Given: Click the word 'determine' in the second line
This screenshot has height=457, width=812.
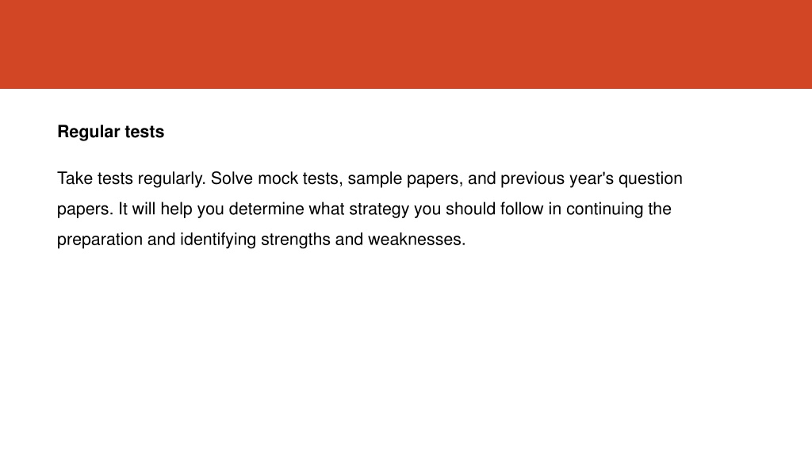Looking at the screenshot, I should (x=266, y=209).
